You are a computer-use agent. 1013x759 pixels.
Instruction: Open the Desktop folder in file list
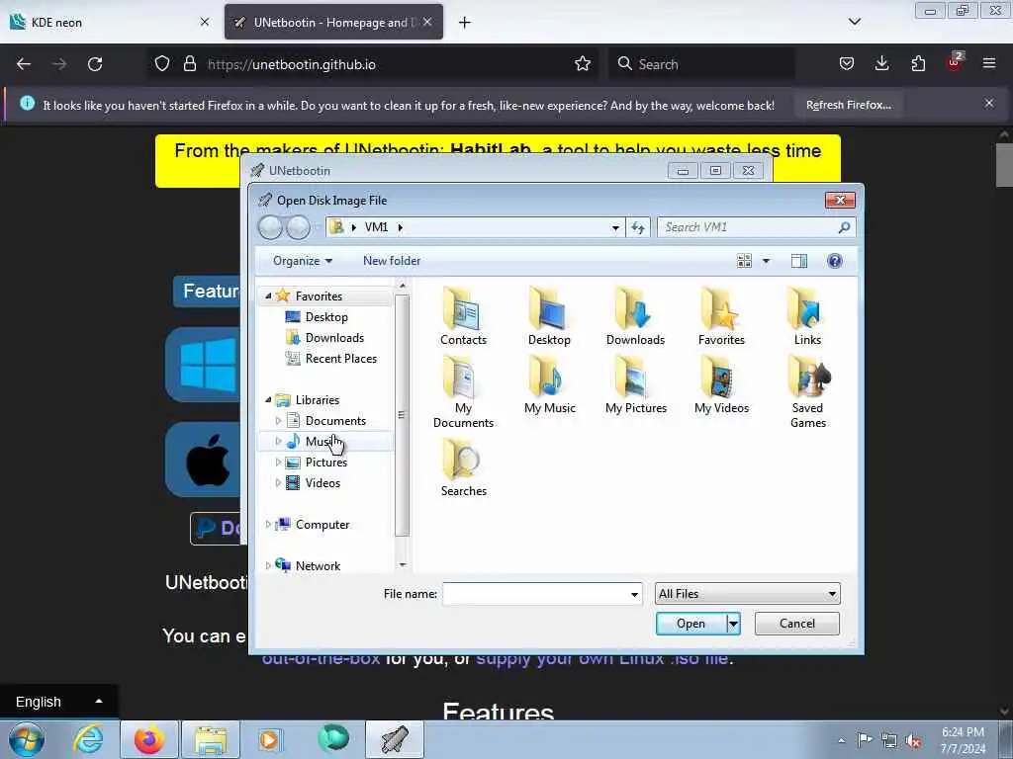tap(549, 317)
